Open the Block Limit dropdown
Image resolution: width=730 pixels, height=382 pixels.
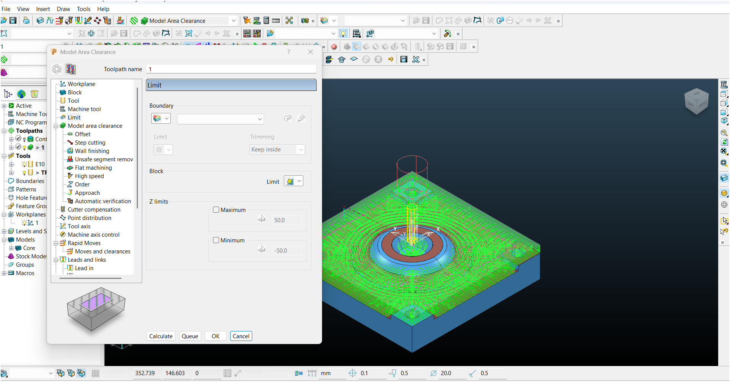click(299, 181)
